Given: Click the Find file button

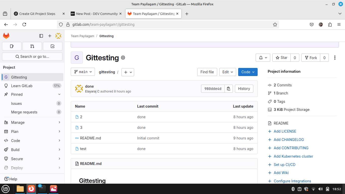Looking at the screenshot, I should point(207,72).
